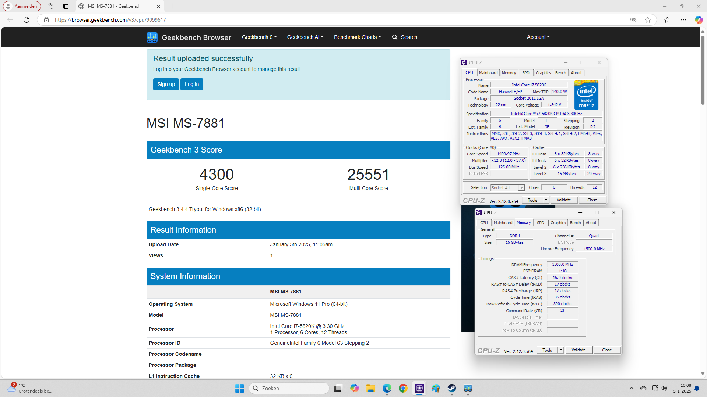Click the Log in button
Viewport: 707px width, 397px height.
point(192,84)
